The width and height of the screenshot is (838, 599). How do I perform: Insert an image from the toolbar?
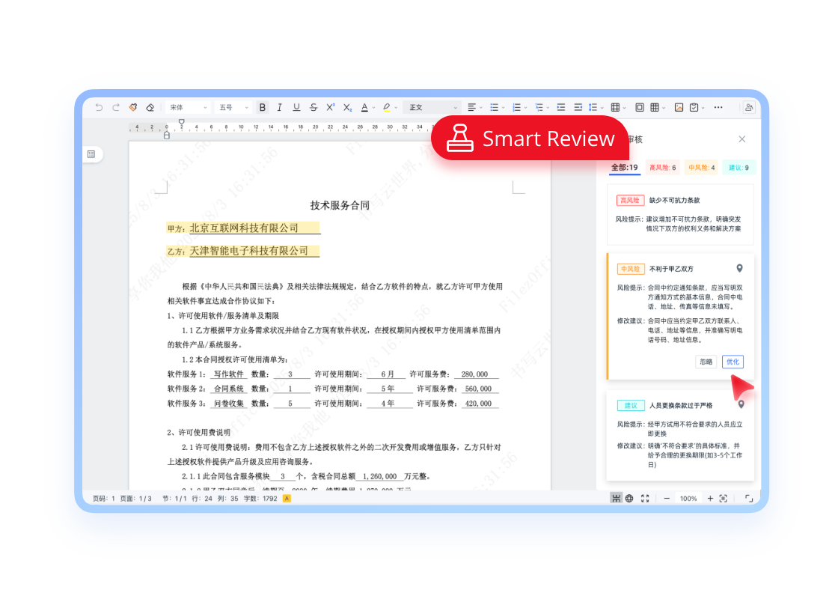tap(679, 107)
